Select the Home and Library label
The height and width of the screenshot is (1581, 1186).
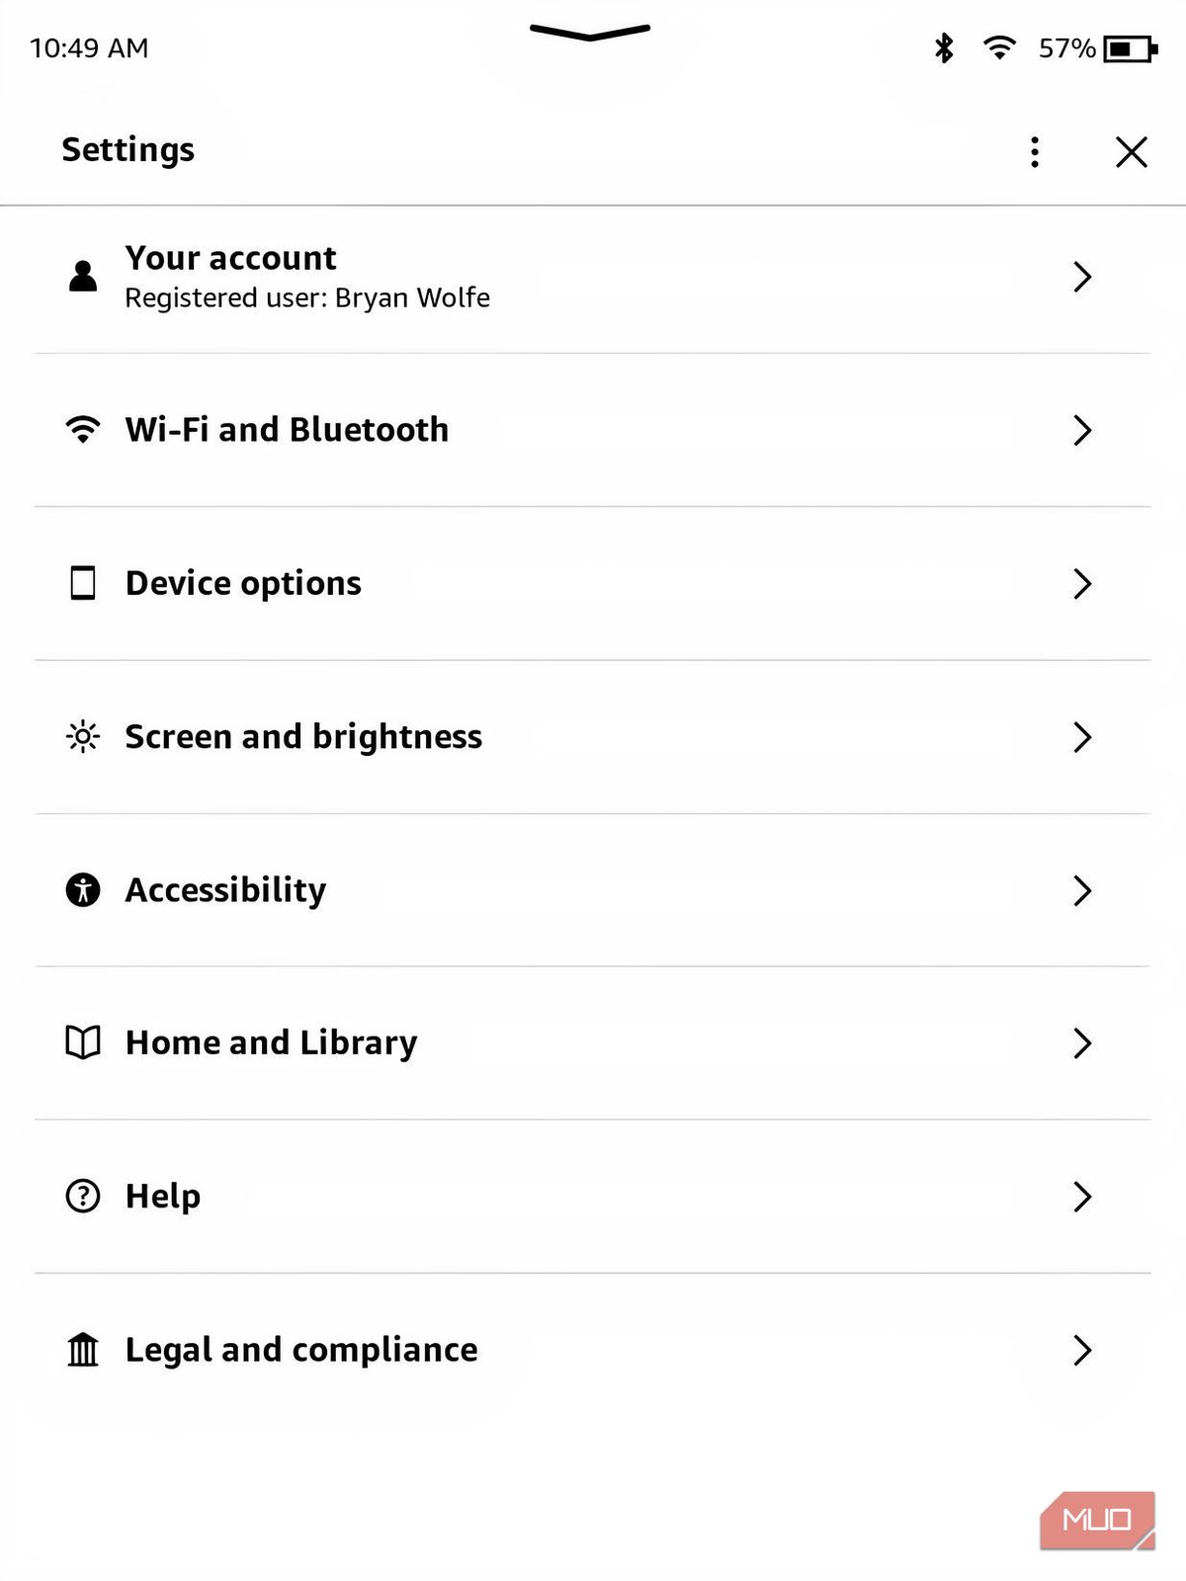271,1042
